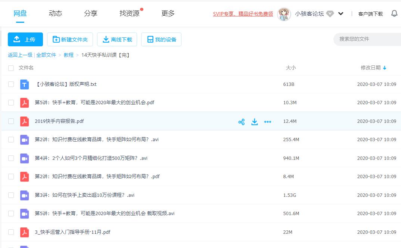The image size is (401, 248).
Task: Click the video icon of 第4讲 .avi file
Action: (x=24, y=158)
